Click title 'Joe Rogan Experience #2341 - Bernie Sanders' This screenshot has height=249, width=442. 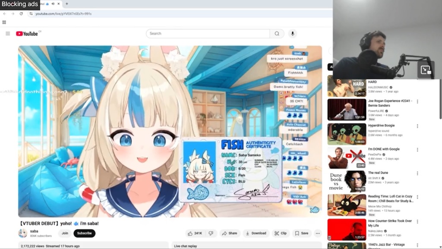390,103
